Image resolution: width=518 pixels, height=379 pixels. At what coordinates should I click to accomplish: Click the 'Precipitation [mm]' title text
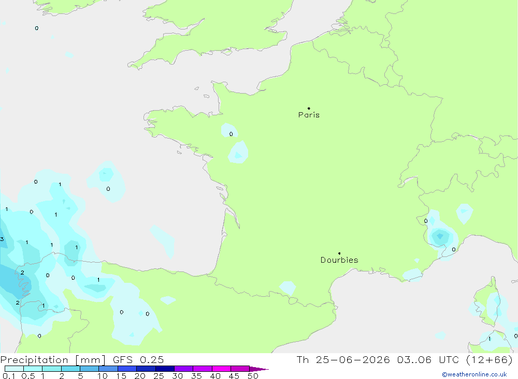(53, 360)
